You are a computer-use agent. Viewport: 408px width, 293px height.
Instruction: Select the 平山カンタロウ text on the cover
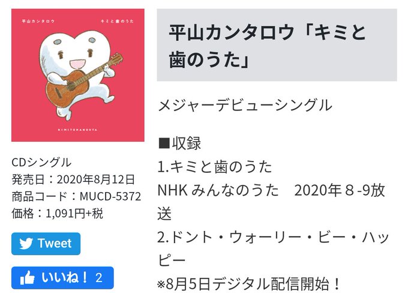38,21
